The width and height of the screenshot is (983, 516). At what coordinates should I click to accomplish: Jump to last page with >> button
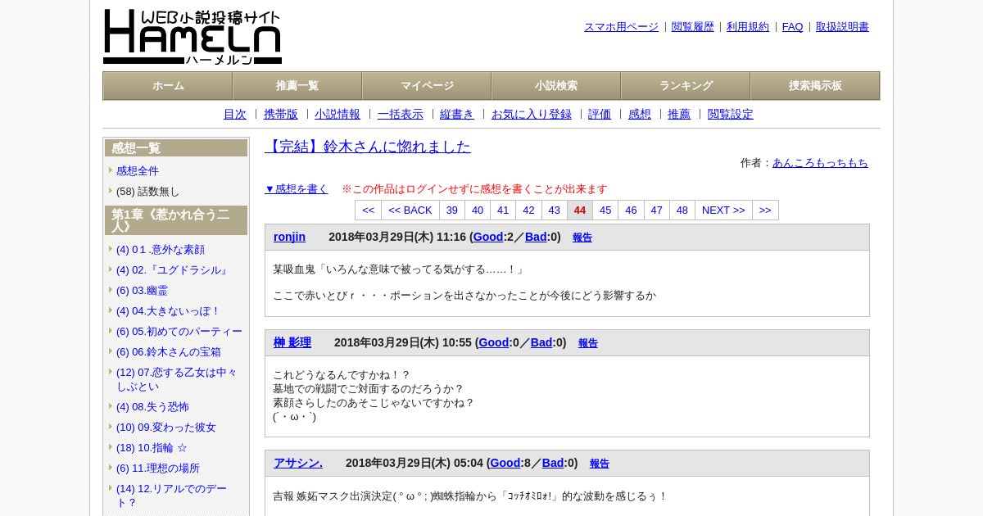pyautogui.click(x=765, y=210)
